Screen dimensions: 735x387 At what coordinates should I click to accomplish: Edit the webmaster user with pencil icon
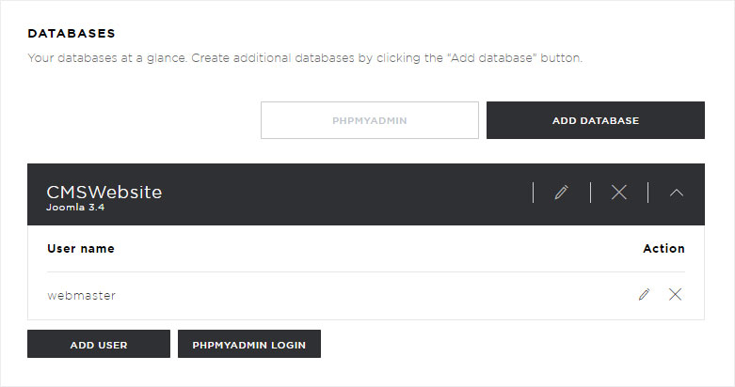pos(644,294)
